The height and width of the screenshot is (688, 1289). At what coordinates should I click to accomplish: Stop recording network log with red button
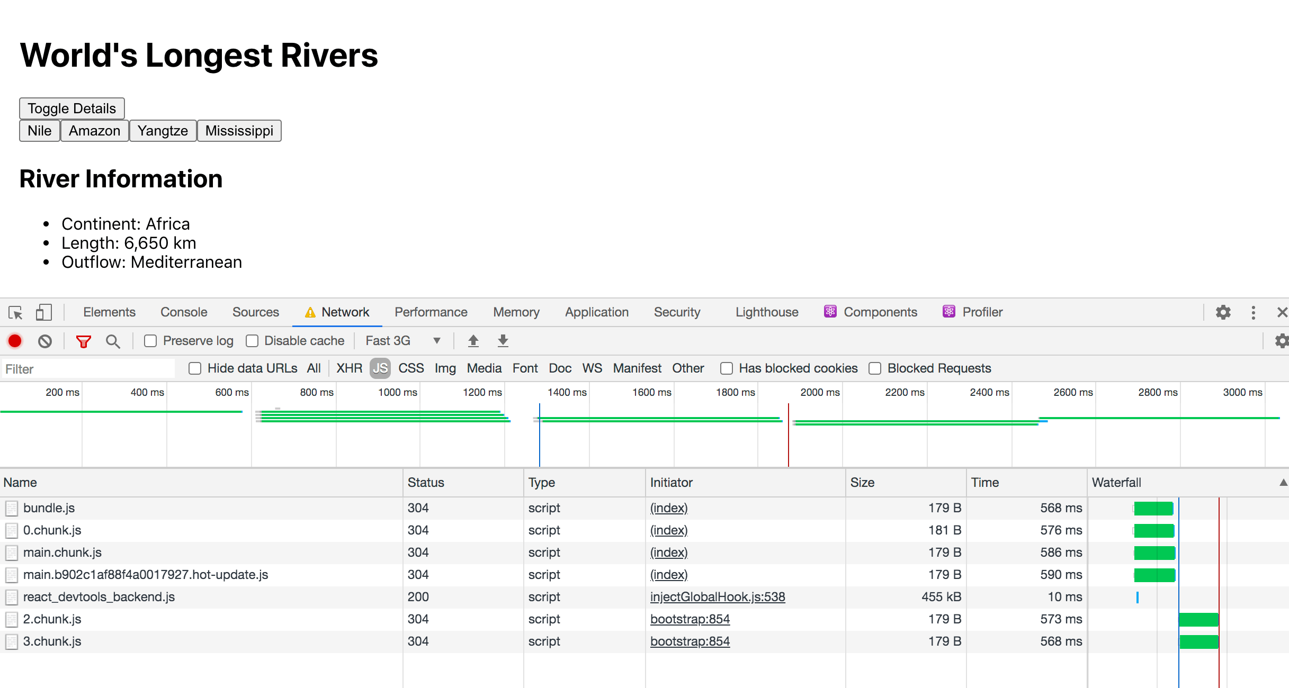tap(15, 341)
